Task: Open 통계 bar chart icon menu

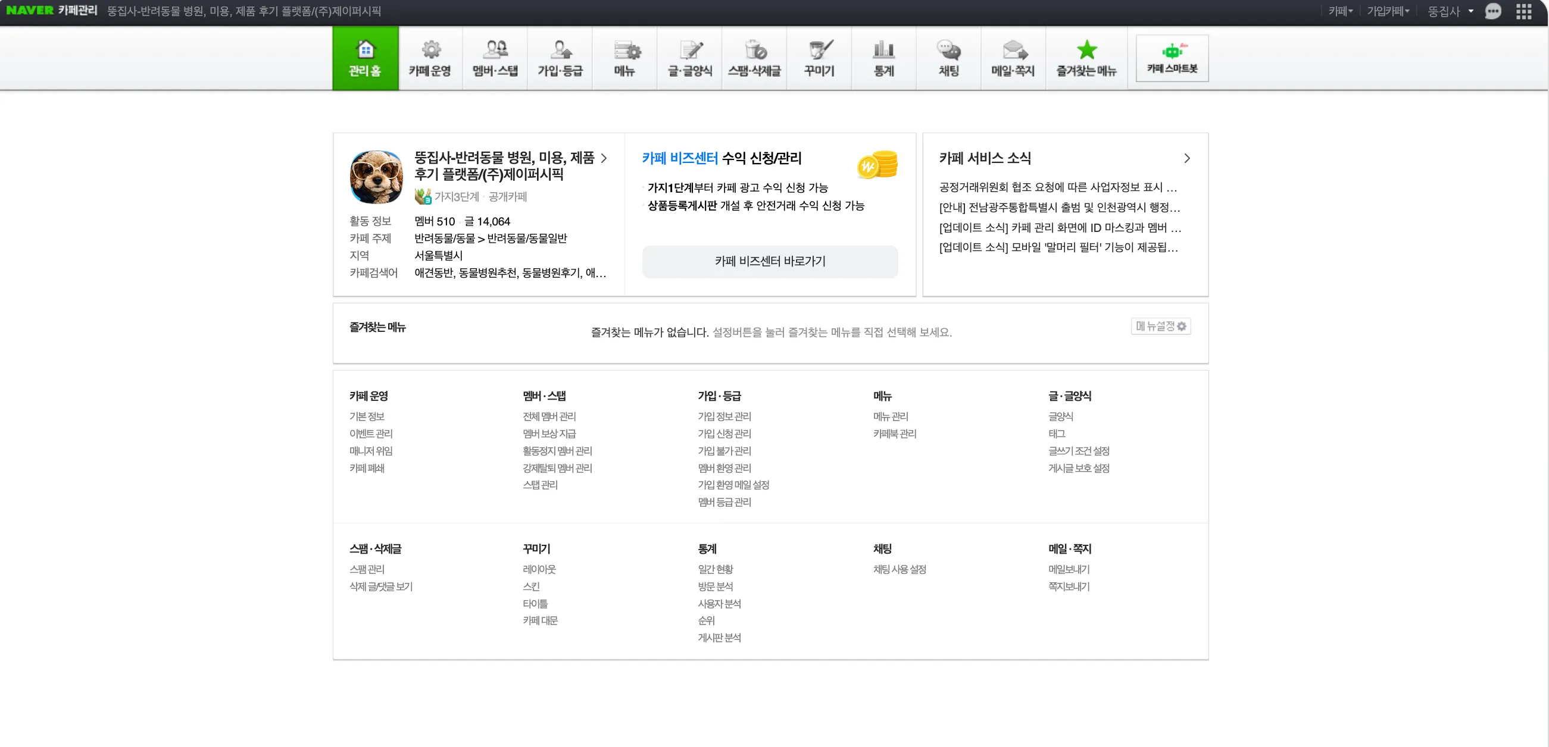Action: 884,58
